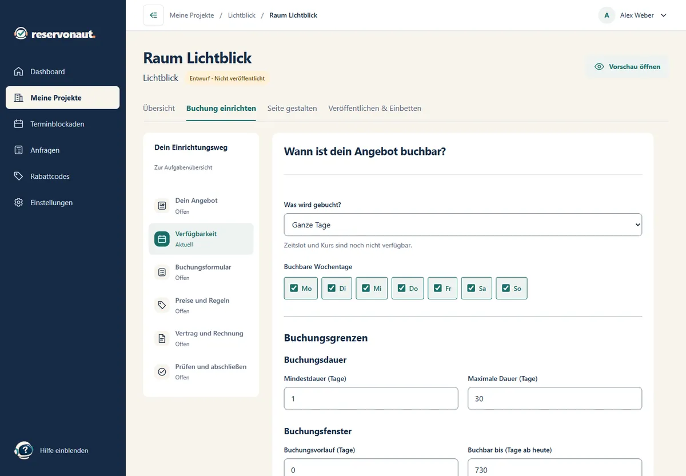Click the Meine Projekte building icon
The image size is (686, 476).
point(19,98)
